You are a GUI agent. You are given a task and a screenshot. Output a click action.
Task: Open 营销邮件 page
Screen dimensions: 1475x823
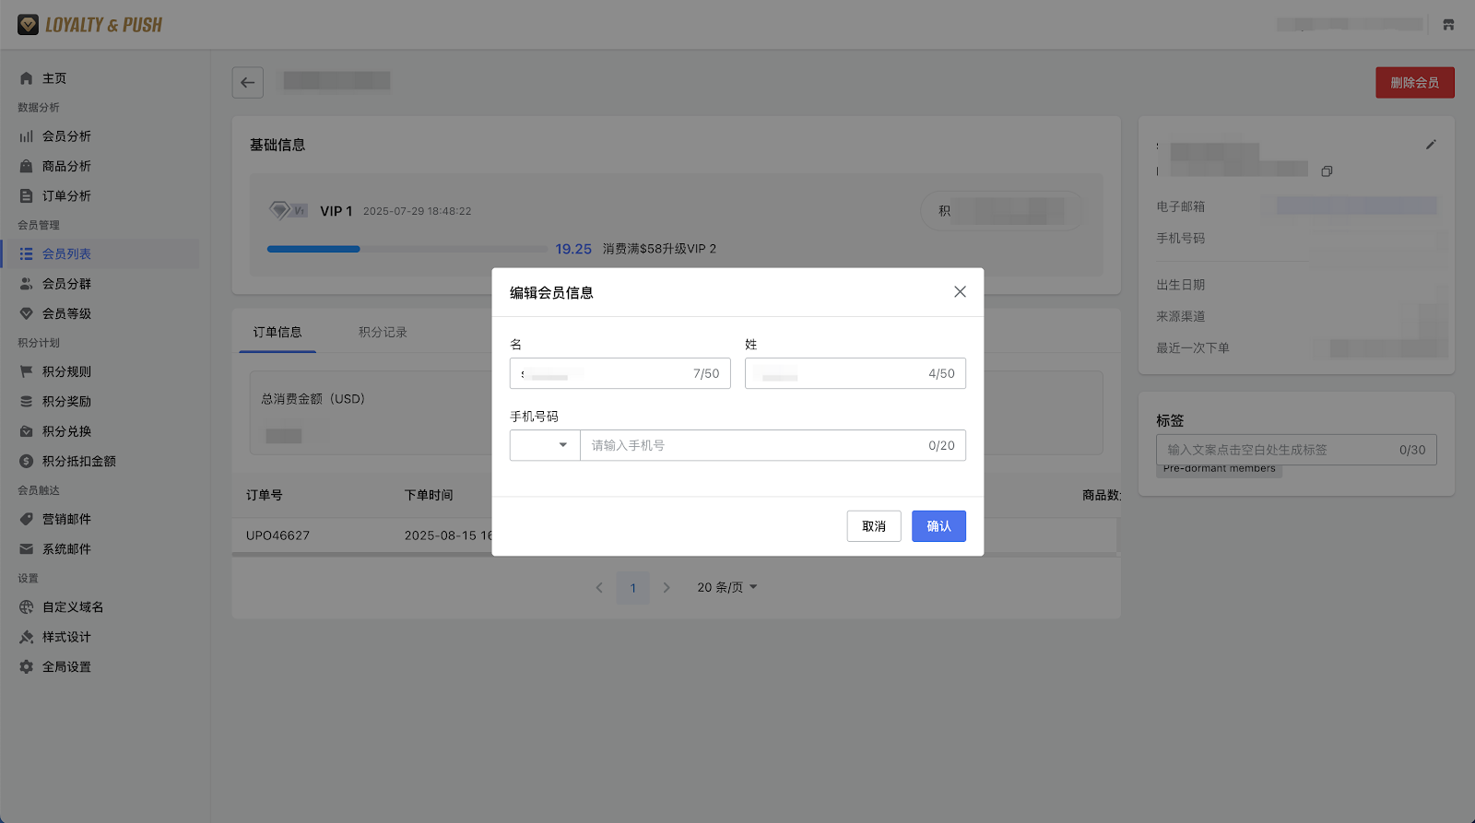coord(66,520)
